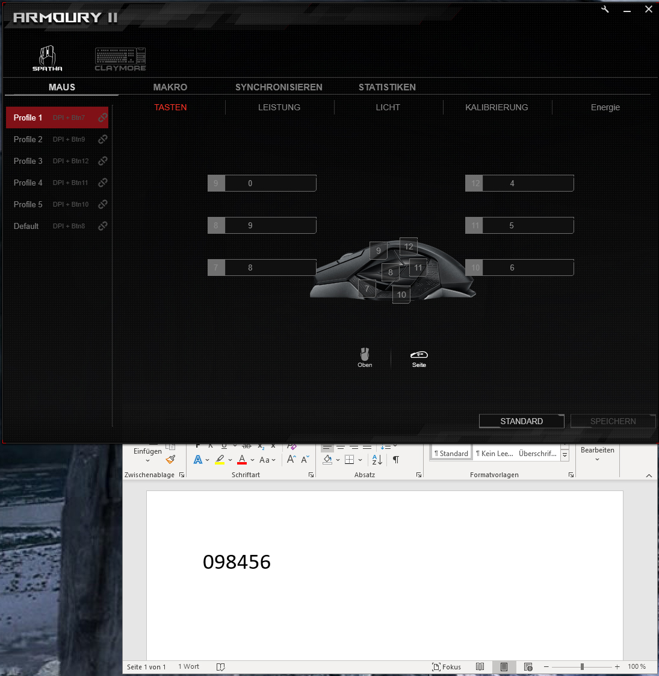This screenshot has height=676, width=659.
Task: Click the STANDARD button
Action: click(x=522, y=421)
